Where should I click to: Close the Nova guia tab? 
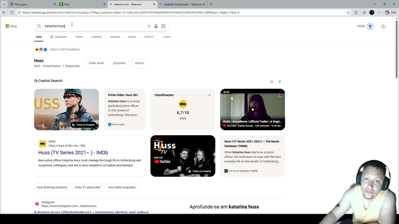click(x=55, y=4)
